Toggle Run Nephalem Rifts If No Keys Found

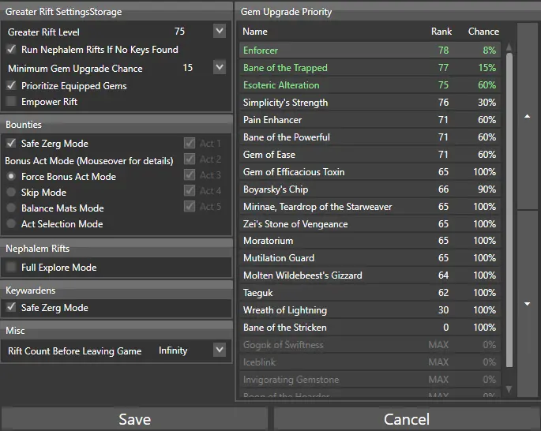tap(11, 50)
